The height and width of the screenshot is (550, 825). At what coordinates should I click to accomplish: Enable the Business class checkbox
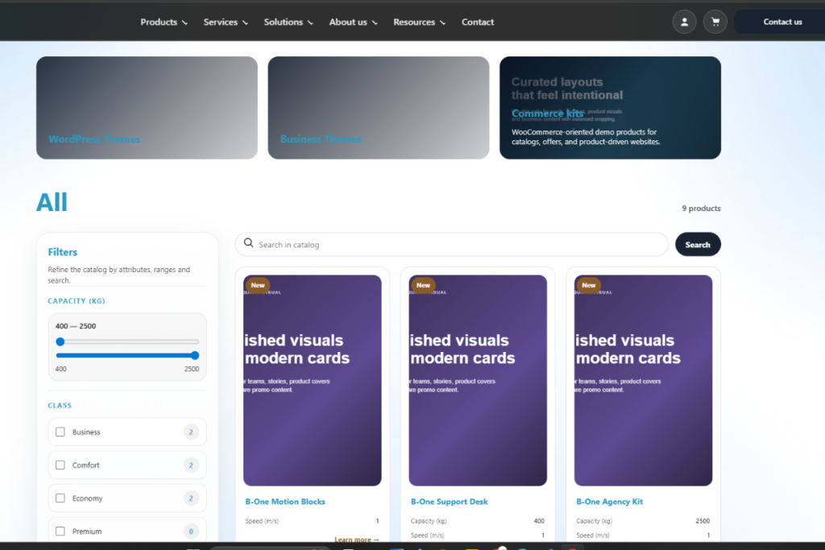(x=60, y=432)
